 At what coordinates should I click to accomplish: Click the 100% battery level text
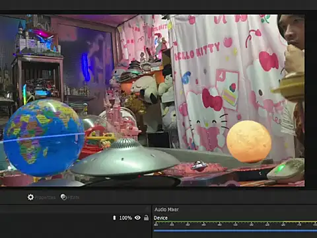point(125,218)
